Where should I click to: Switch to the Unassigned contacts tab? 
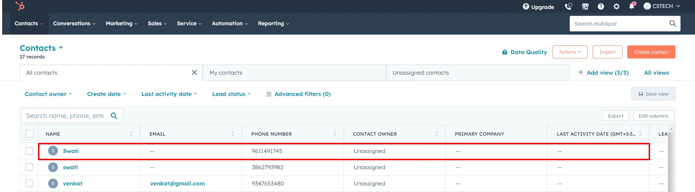point(478,73)
